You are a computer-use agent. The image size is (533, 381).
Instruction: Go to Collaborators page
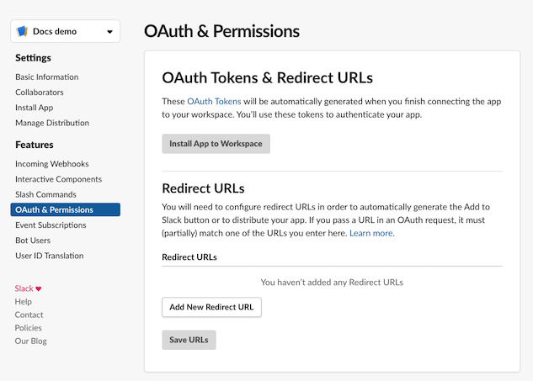pyautogui.click(x=40, y=93)
